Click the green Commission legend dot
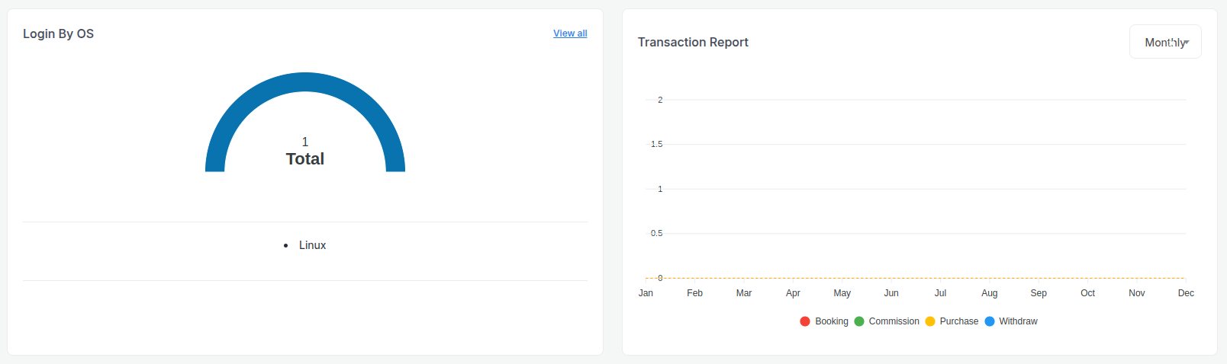This screenshot has height=364, width=1227. click(859, 321)
